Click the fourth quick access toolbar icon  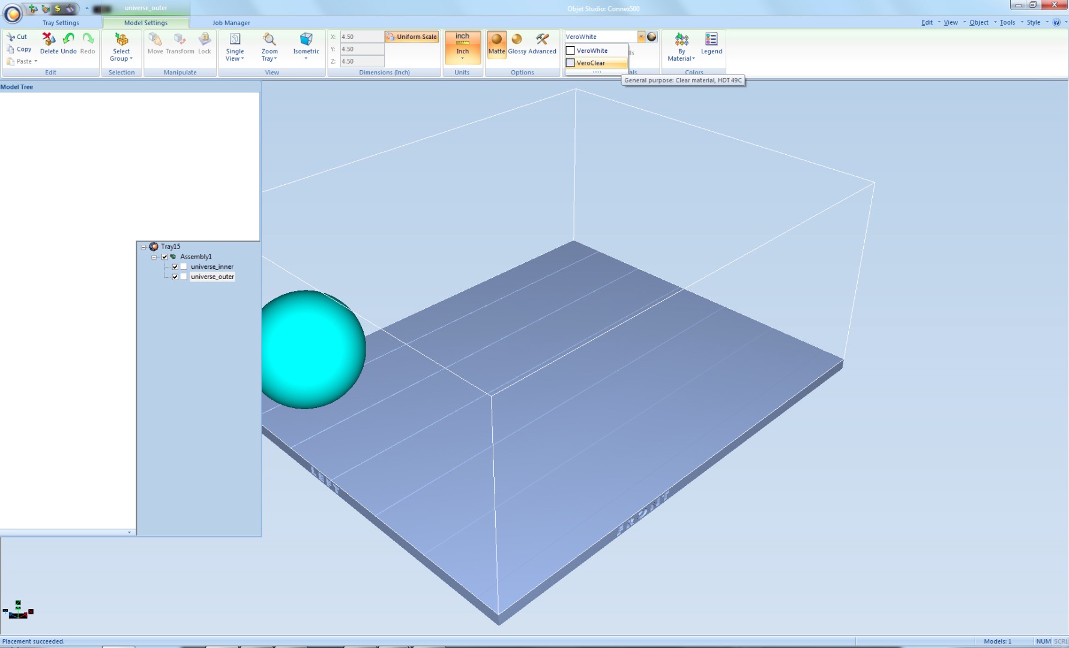(70, 8)
